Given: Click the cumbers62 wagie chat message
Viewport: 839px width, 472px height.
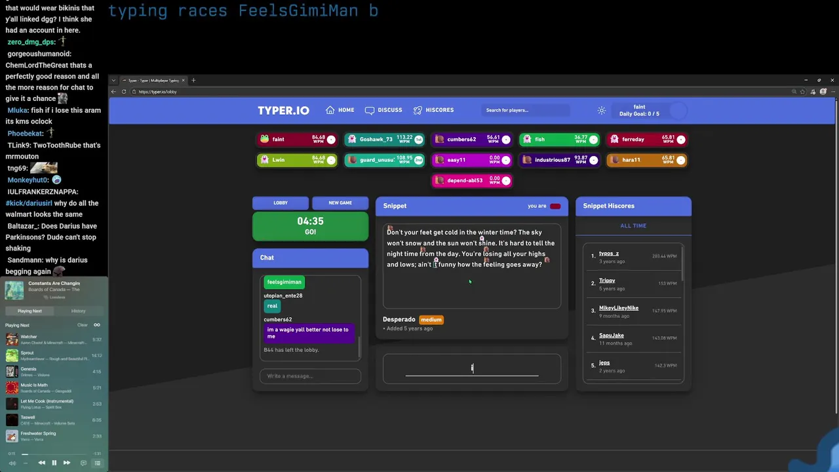Looking at the screenshot, I should pyautogui.click(x=309, y=333).
